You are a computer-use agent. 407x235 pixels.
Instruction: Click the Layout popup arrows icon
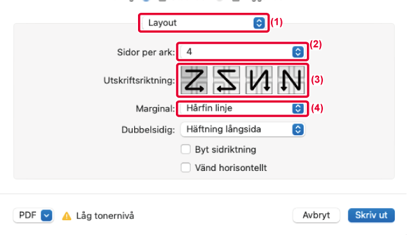(x=259, y=23)
